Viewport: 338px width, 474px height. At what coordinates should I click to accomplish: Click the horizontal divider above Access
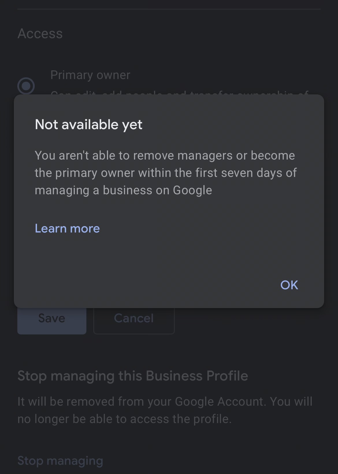tap(169, 9)
